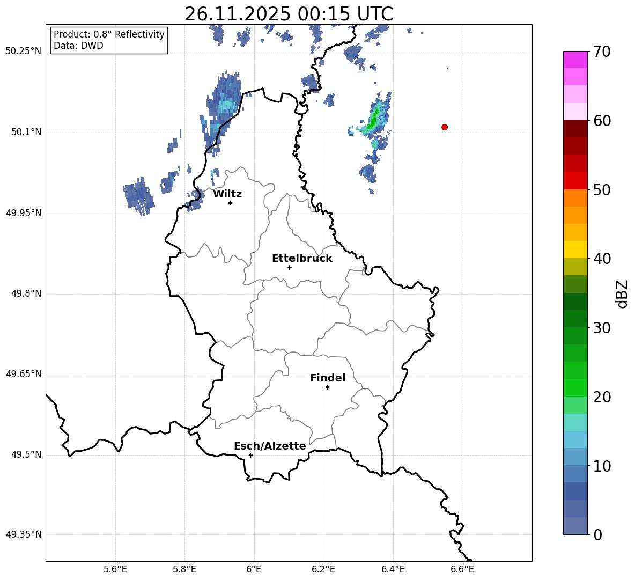The height and width of the screenshot is (580, 635).
Task: Click the 49.95°N latitude label
Action: [24, 213]
